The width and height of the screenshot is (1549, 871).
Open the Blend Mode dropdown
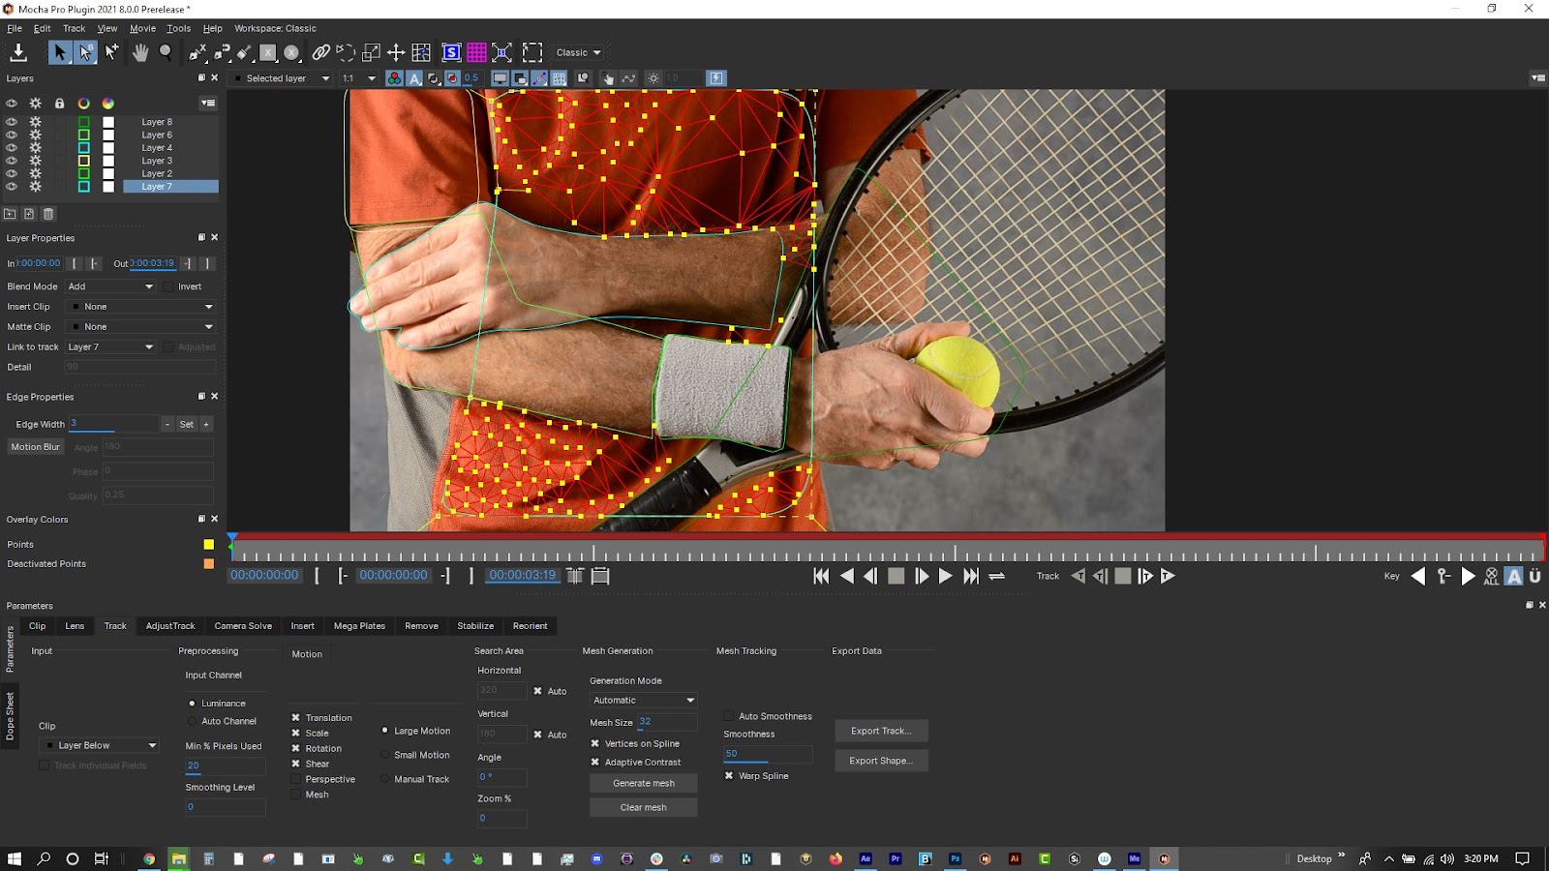coord(110,286)
